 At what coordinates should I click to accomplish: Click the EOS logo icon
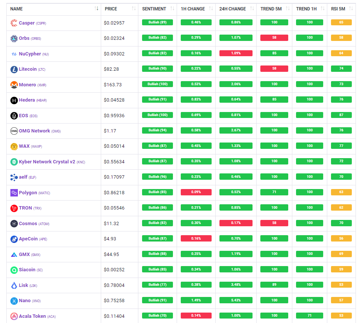[x=14, y=116]
